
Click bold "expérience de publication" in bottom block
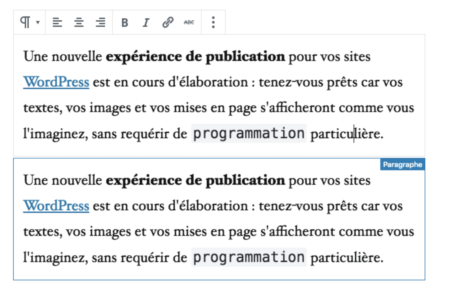(x=195, y=181)
